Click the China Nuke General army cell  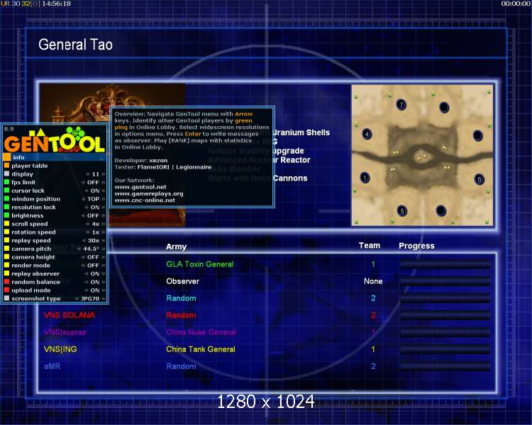(x=201, y=332)
